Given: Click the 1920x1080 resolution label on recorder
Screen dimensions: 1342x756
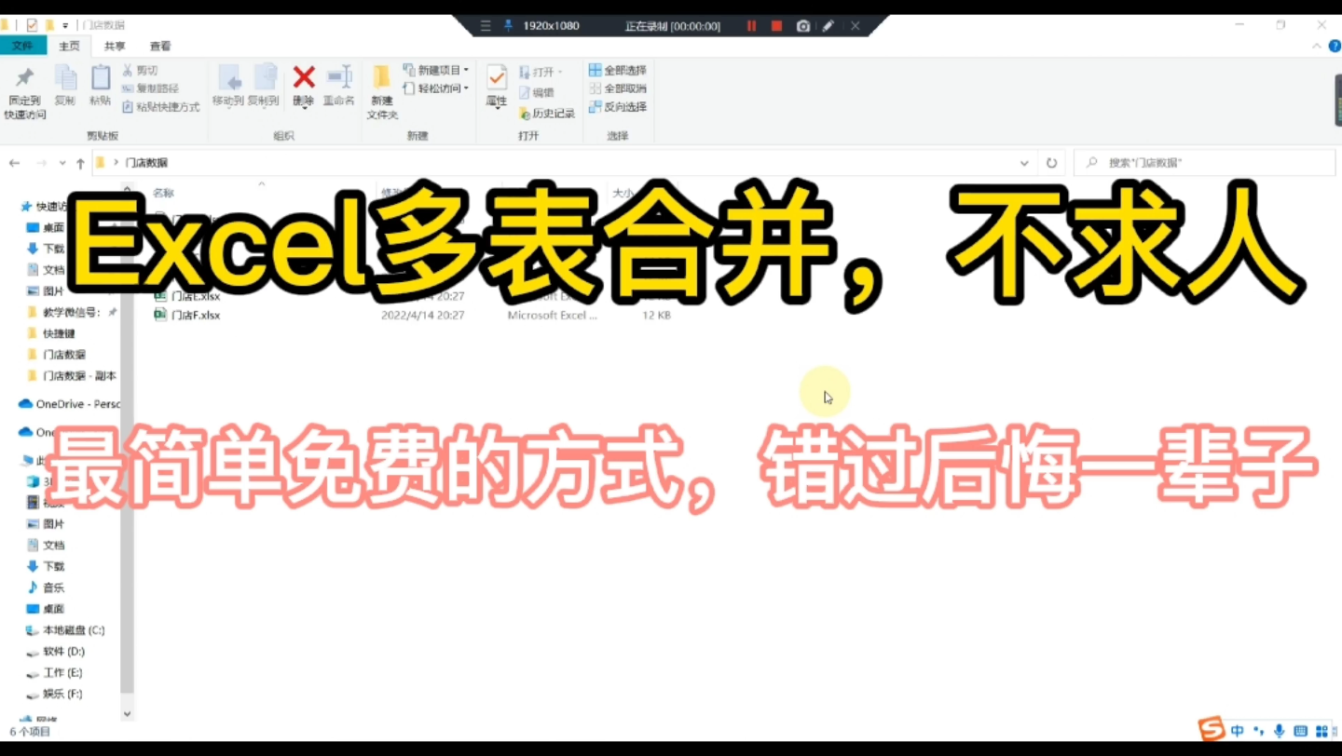Looking at the screenshot, I should (551, 26).
